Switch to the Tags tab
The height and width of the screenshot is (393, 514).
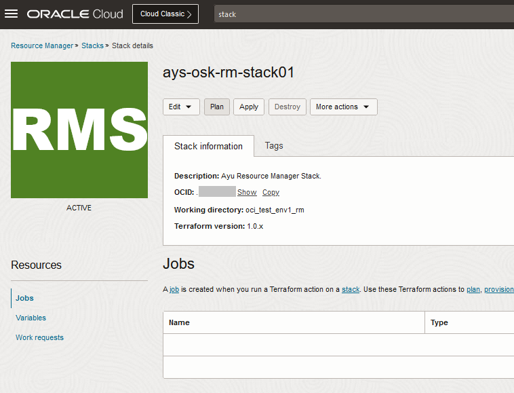(x=274, y=146)
